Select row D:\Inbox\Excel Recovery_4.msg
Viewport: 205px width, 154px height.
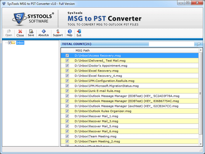point(130,76)
